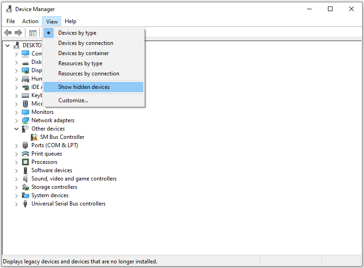
Task: Collapse the Other devices node
Action: coord(16,129)
